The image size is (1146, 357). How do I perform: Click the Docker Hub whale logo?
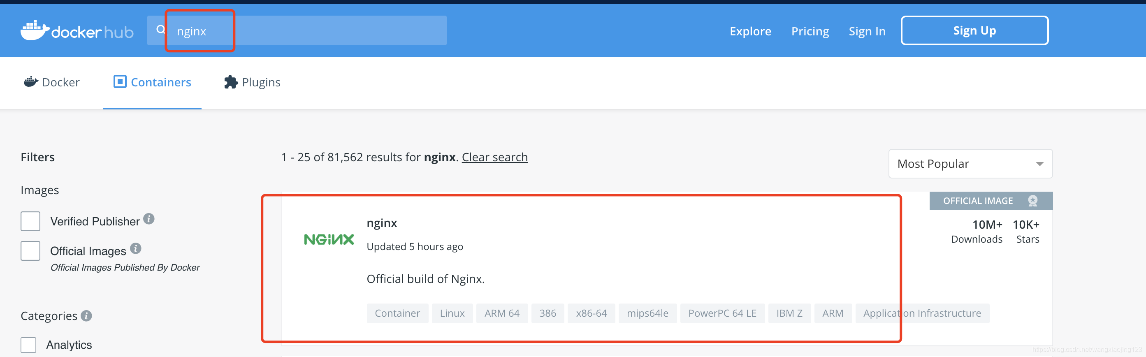[x=77, y=30]
